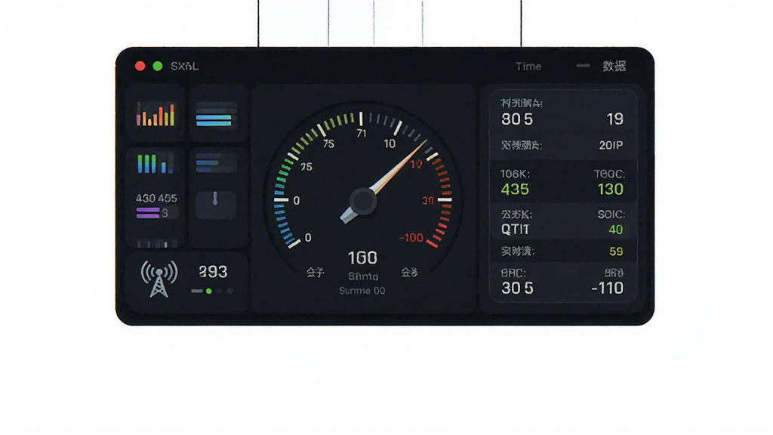
Task: Open the 数据 menu in the title bar
Action: [614, 66]
